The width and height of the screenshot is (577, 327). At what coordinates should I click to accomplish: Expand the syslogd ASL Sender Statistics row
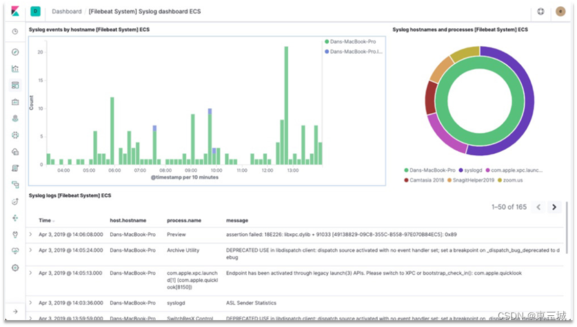point(30,303)
